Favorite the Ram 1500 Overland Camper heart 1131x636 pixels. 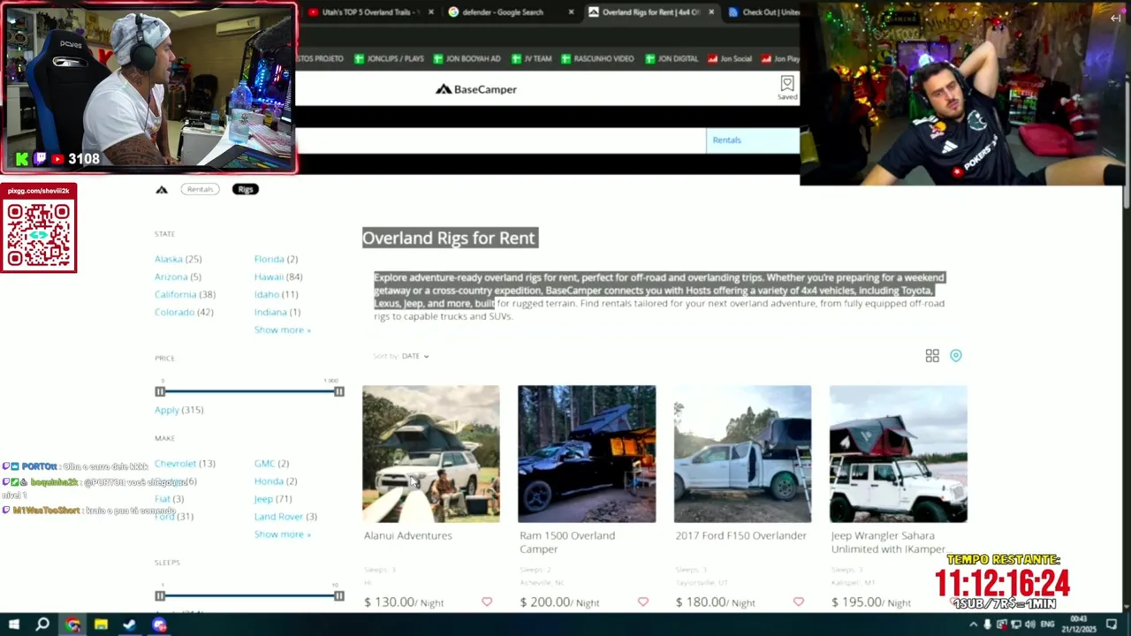tap(642, 602)
